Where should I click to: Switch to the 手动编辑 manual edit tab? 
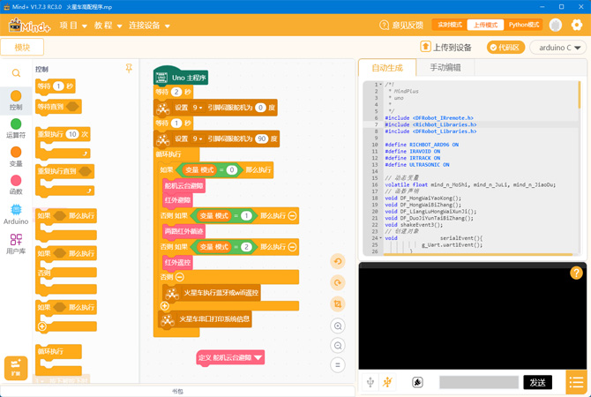[445, 68]
